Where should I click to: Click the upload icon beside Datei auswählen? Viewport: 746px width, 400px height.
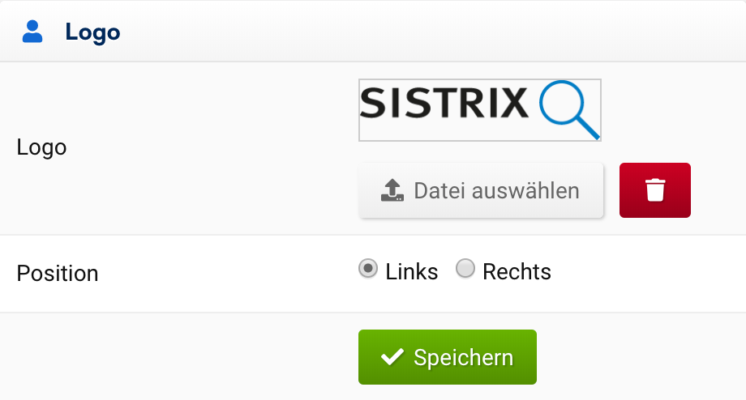click(392, 190)
